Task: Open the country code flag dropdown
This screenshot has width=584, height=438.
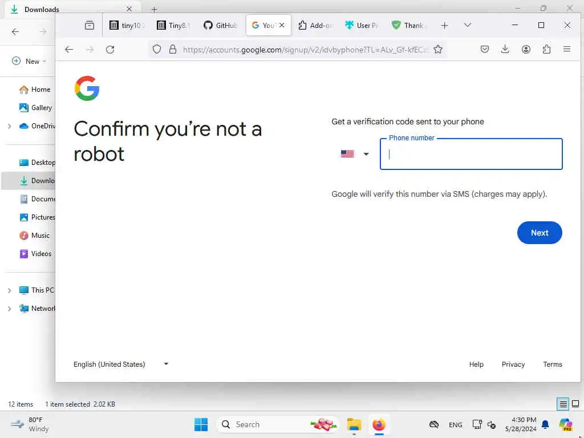Action: tap(355, 154)
